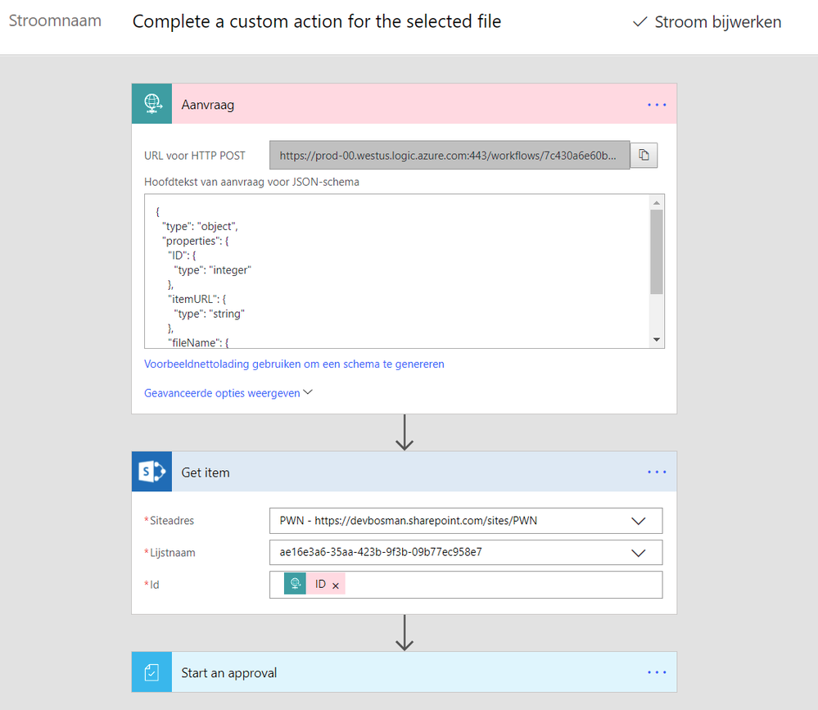Open the Aanvraag card's three-dot menu
This screenshot has width=818, height=710.
click(657, 105)
